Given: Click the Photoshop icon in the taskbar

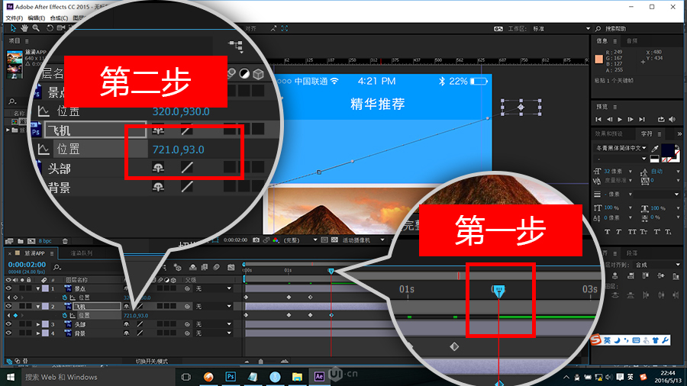Looking at the screenshot, I should tap(230, 376).
